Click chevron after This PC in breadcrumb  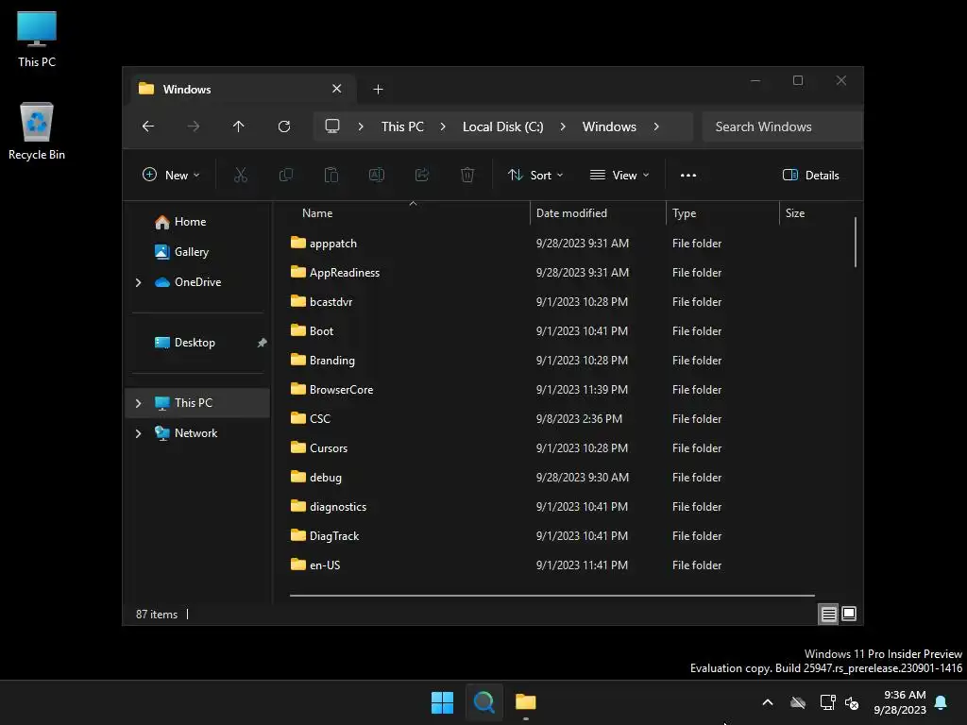(x=443, y=126)
